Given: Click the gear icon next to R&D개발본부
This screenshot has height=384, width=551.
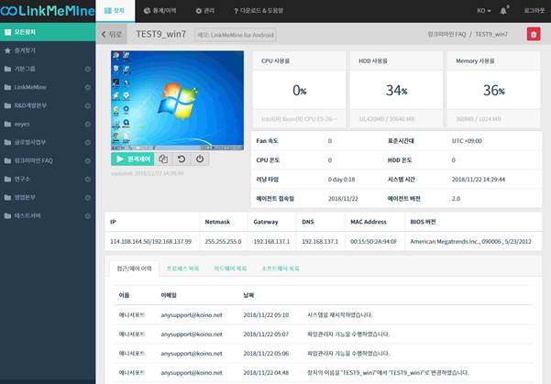Looking at the screenshot, I should pos(87,107).
